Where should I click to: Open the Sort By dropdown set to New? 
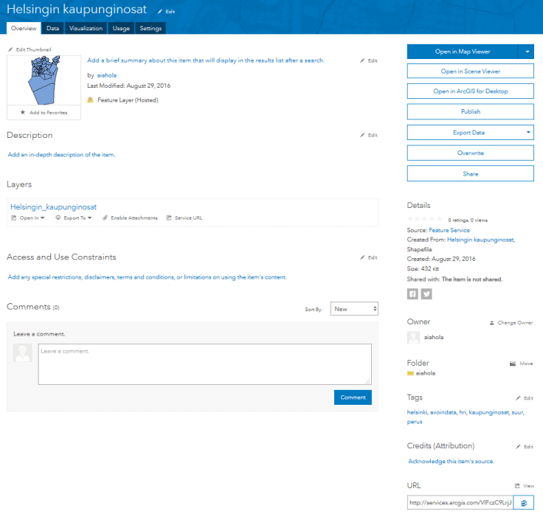(354, 309)
